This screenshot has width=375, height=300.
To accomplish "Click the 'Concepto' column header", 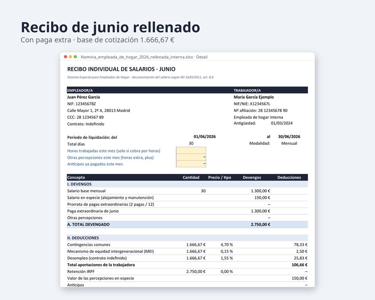I will click(76, 178).
